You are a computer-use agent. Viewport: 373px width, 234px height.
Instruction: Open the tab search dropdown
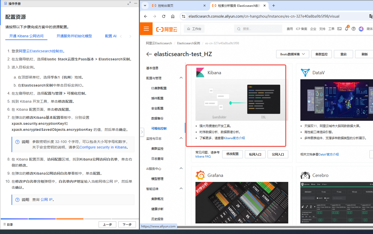tap(145, 6)
